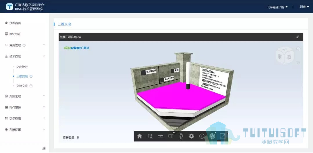Select the 交底统计 submenu item

22,67
